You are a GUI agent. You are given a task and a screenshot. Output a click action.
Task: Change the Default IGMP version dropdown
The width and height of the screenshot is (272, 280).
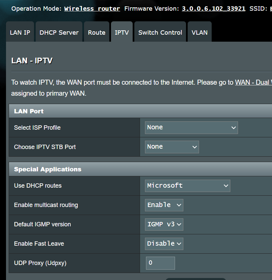(164, 224)
